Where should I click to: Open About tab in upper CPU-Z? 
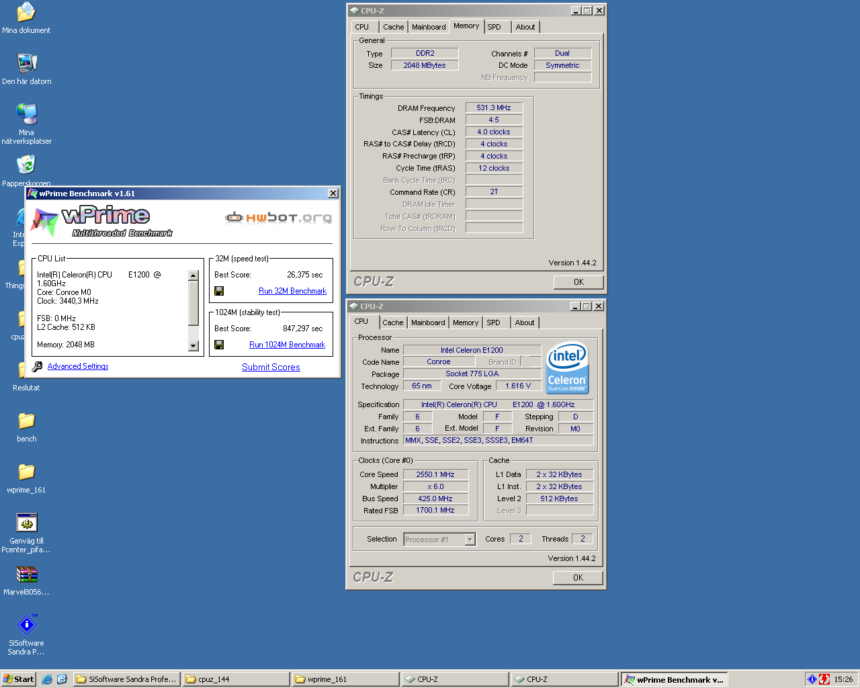coord(525,27)
